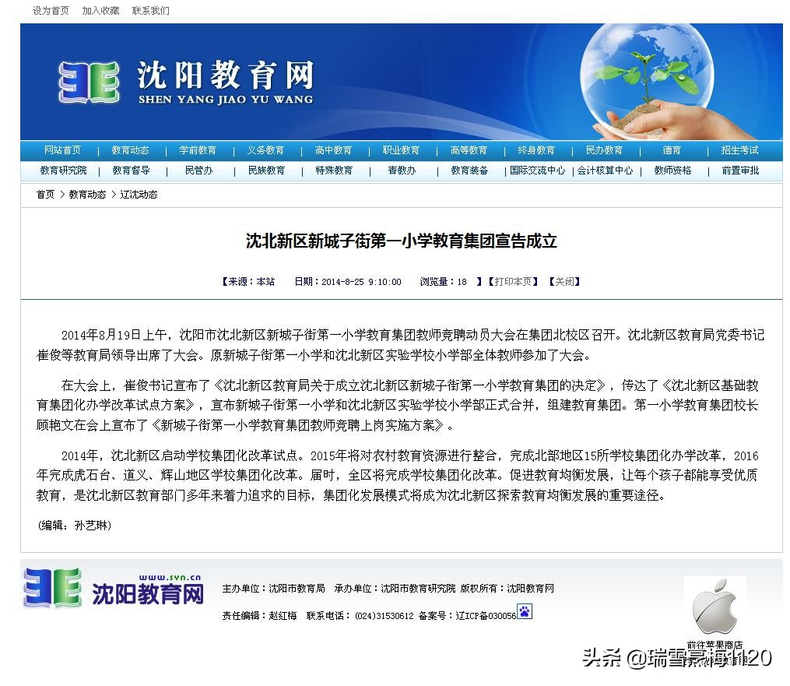Open the 教育督导 menu item
The image size is (790, 686).
(130, 171)
